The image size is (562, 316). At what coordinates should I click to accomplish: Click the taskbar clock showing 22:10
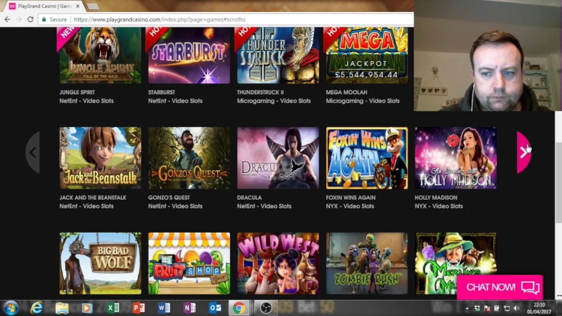coord(540,308)
